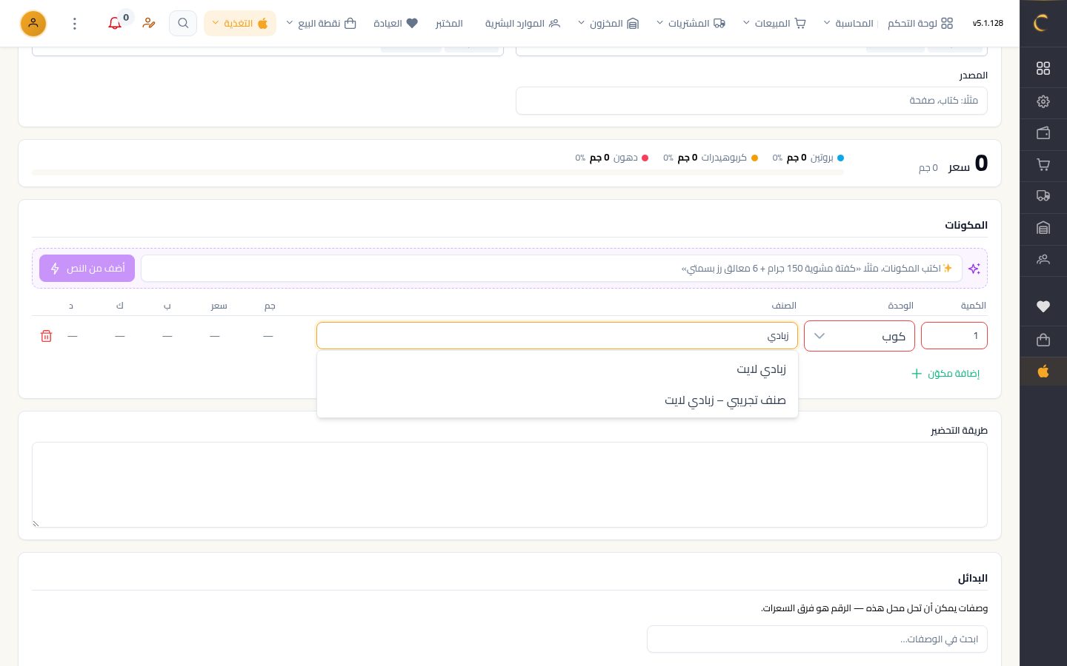Open الموارد البشرية from the top navigation

tap(523, 24)
